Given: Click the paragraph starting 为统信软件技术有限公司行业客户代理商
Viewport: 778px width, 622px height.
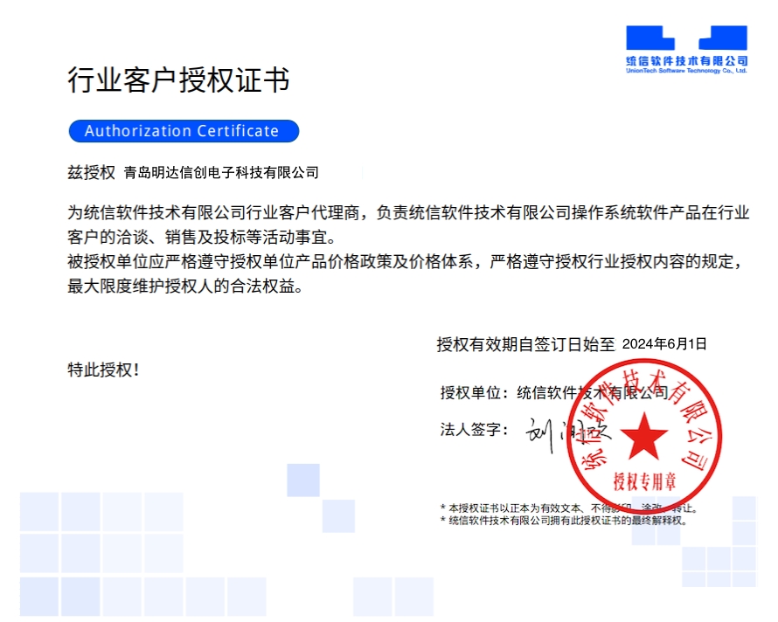Looking at the screenshot, I should [408, 225].
